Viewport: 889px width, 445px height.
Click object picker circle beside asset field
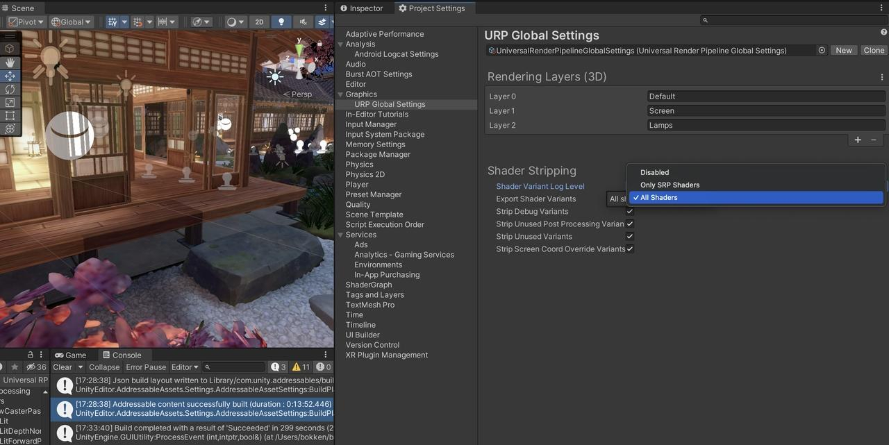822,50
